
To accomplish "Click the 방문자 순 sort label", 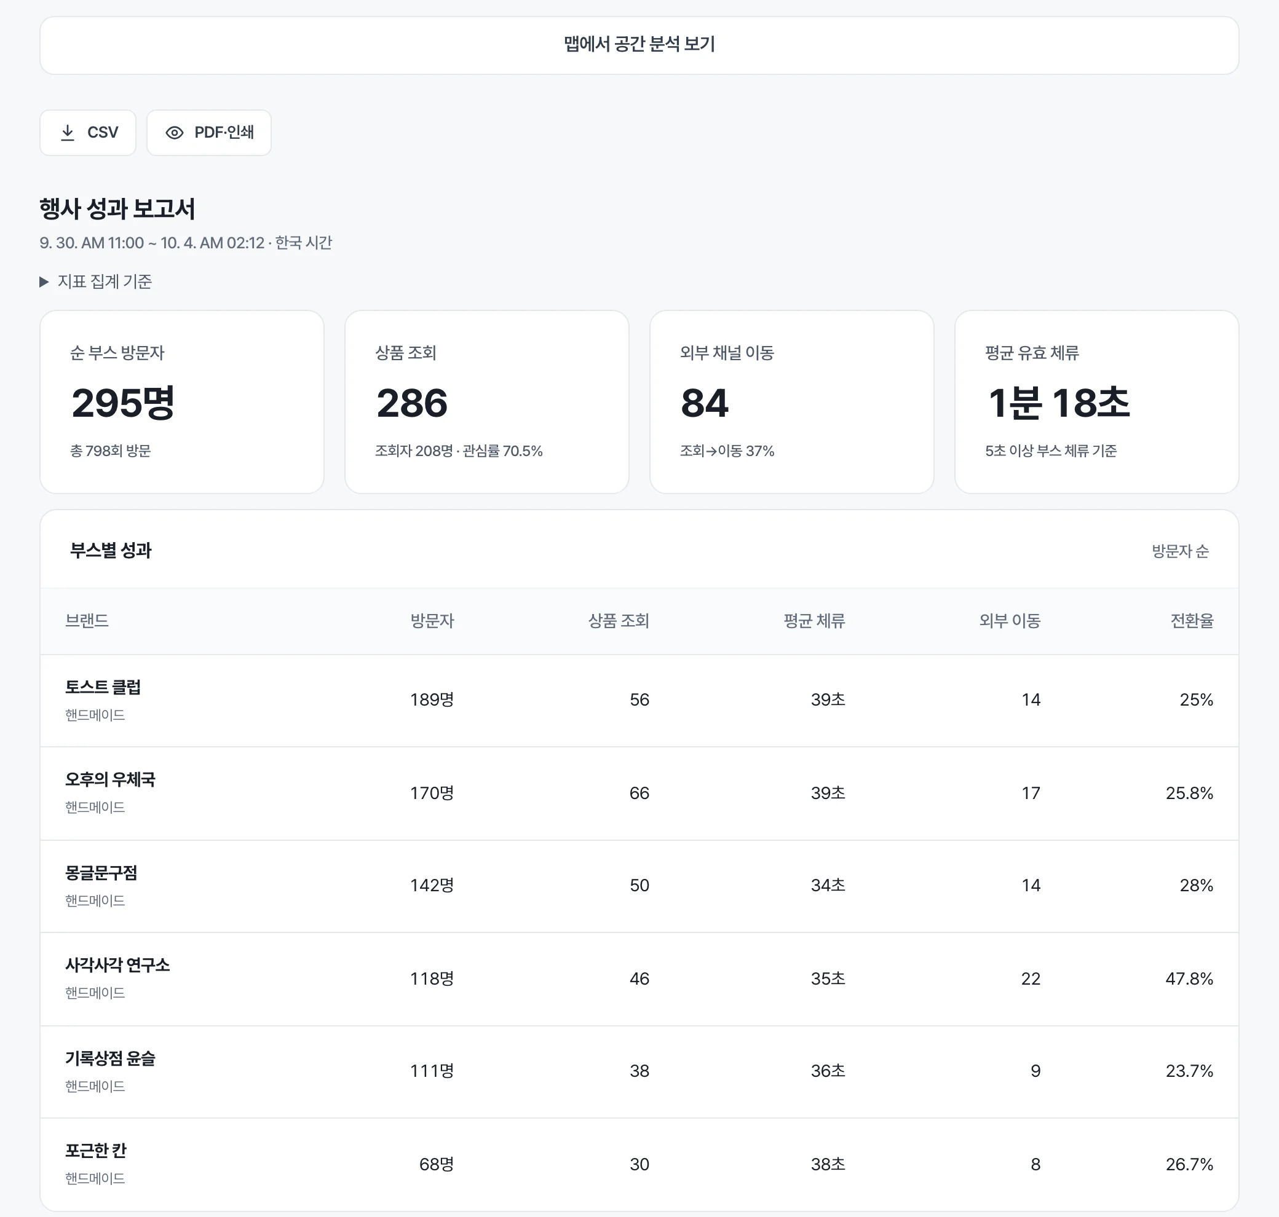I will [1180, 551].
